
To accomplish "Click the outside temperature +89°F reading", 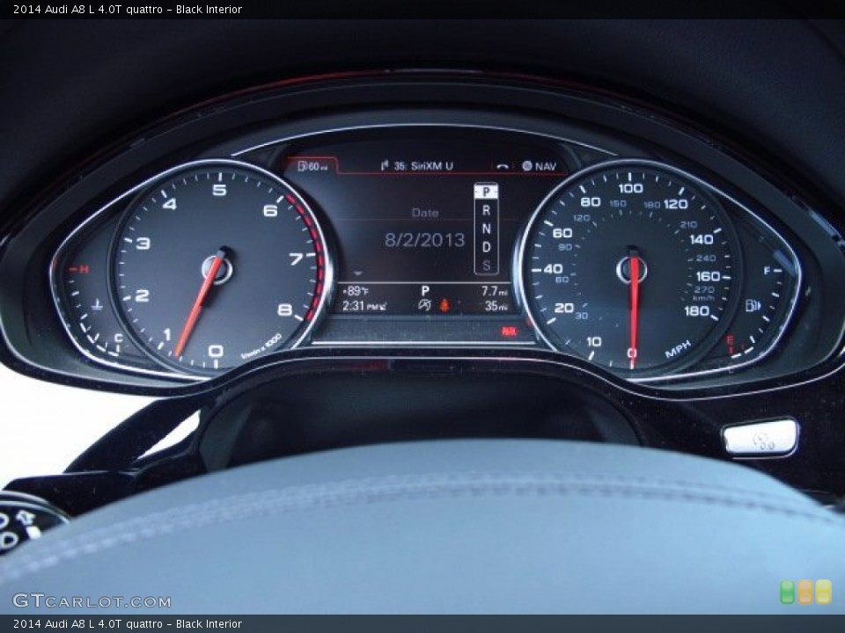I will [x=356, y=291].
